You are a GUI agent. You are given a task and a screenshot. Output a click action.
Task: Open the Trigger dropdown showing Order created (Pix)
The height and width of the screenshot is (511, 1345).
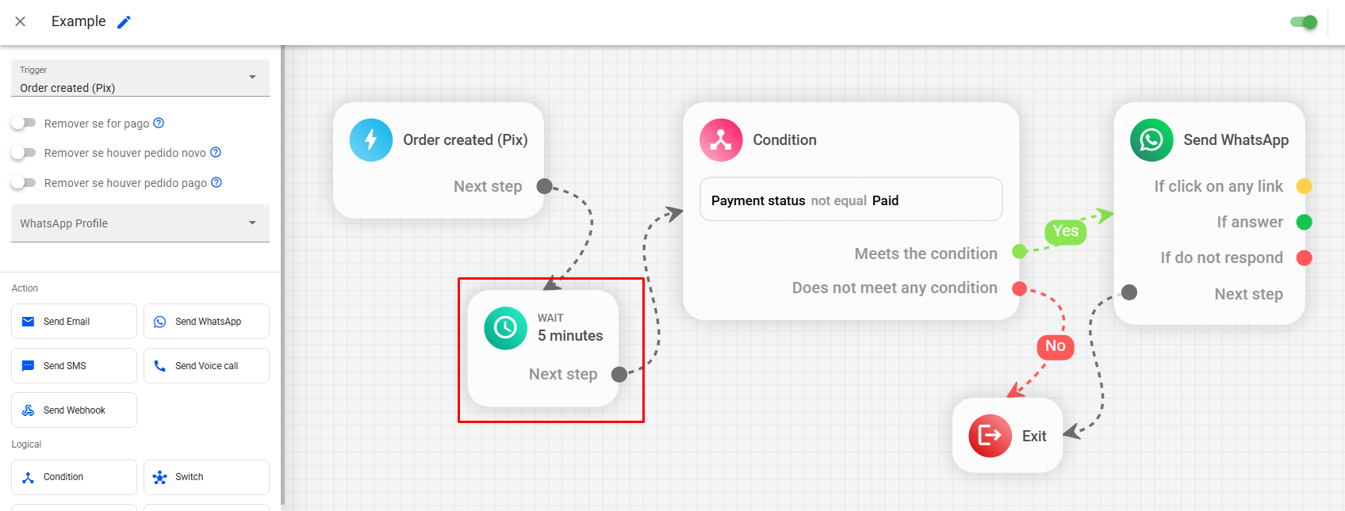click(140, 79)
